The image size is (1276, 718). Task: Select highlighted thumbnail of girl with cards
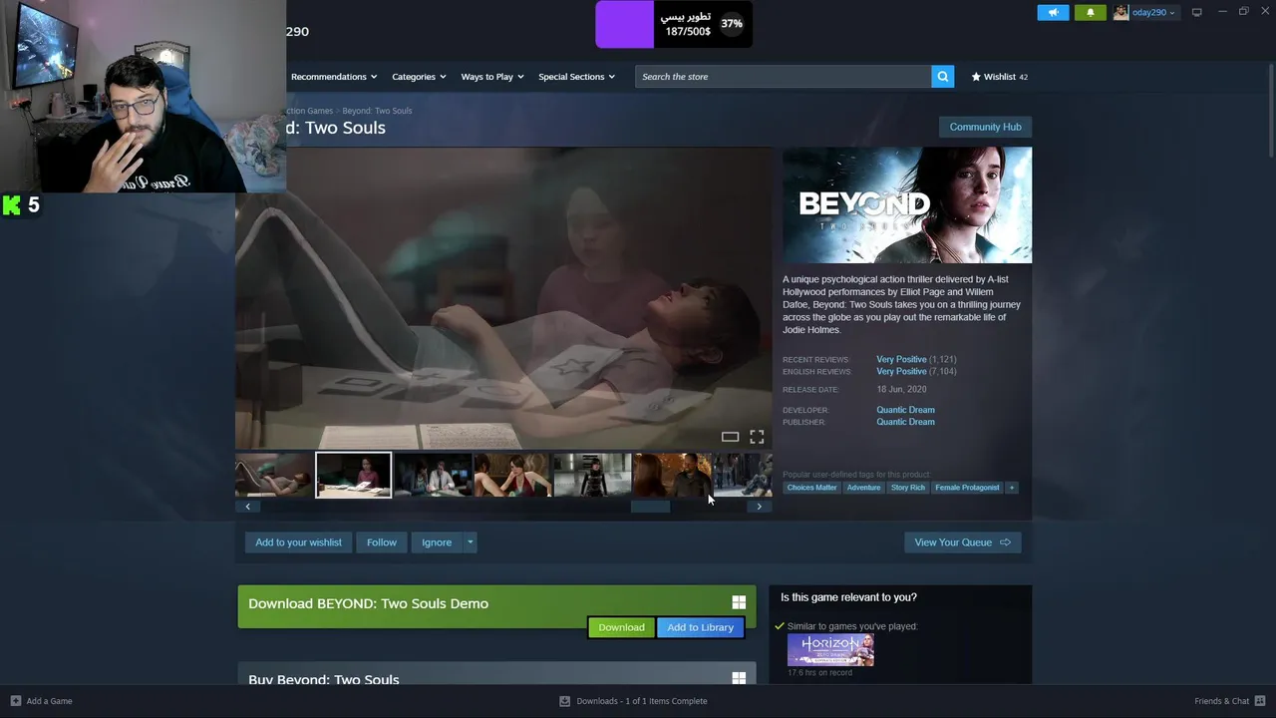[x=354, y=475]
